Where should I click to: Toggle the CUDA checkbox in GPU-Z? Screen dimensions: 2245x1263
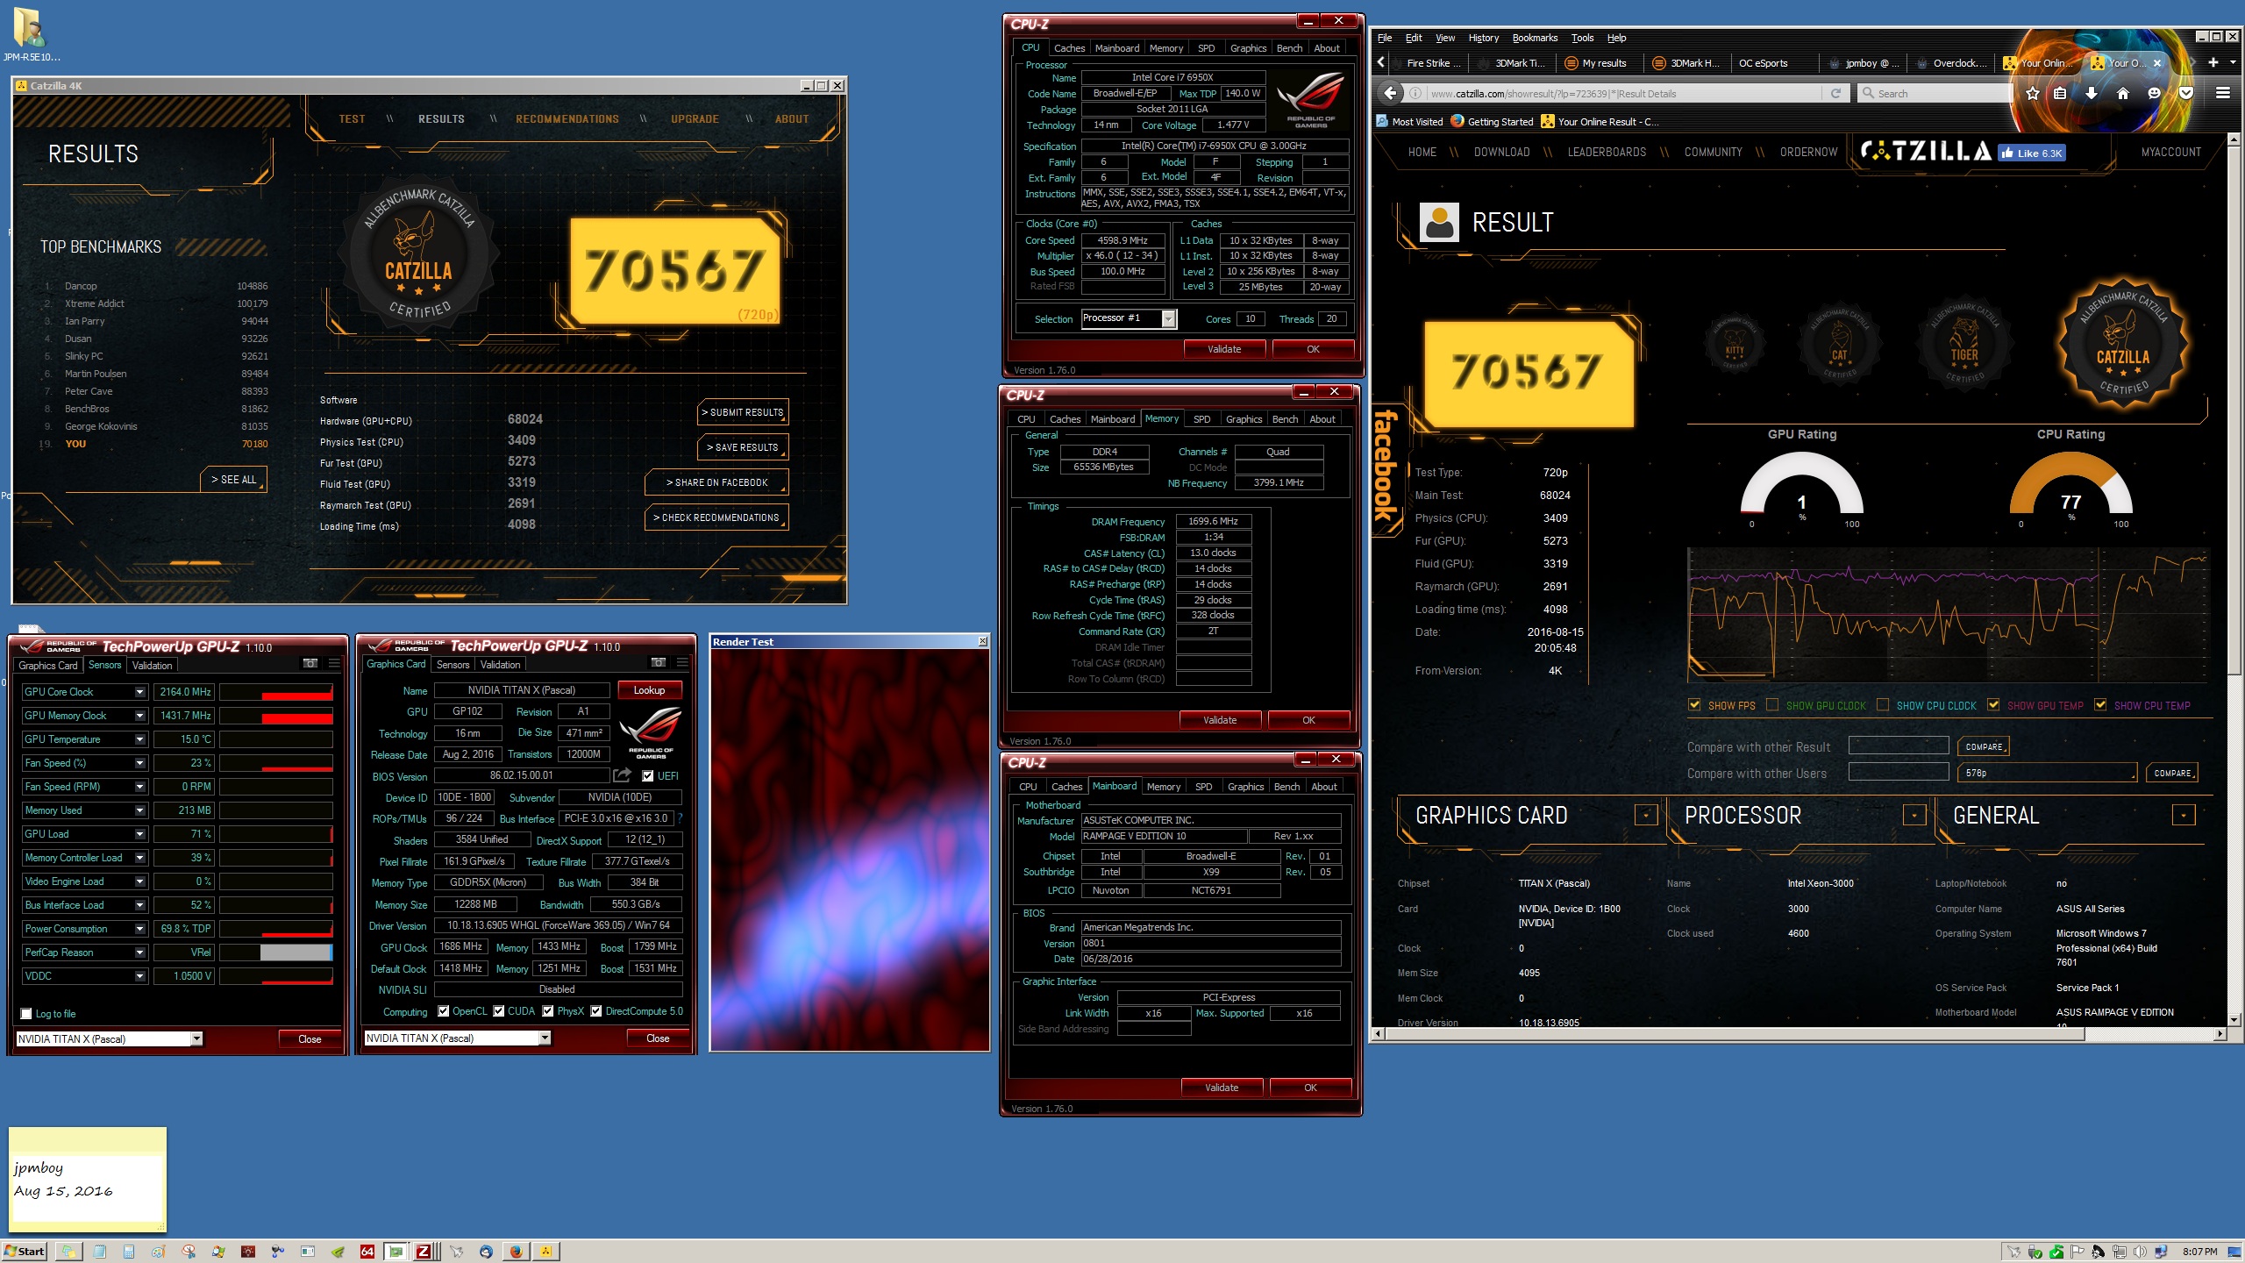[499, 1011]
